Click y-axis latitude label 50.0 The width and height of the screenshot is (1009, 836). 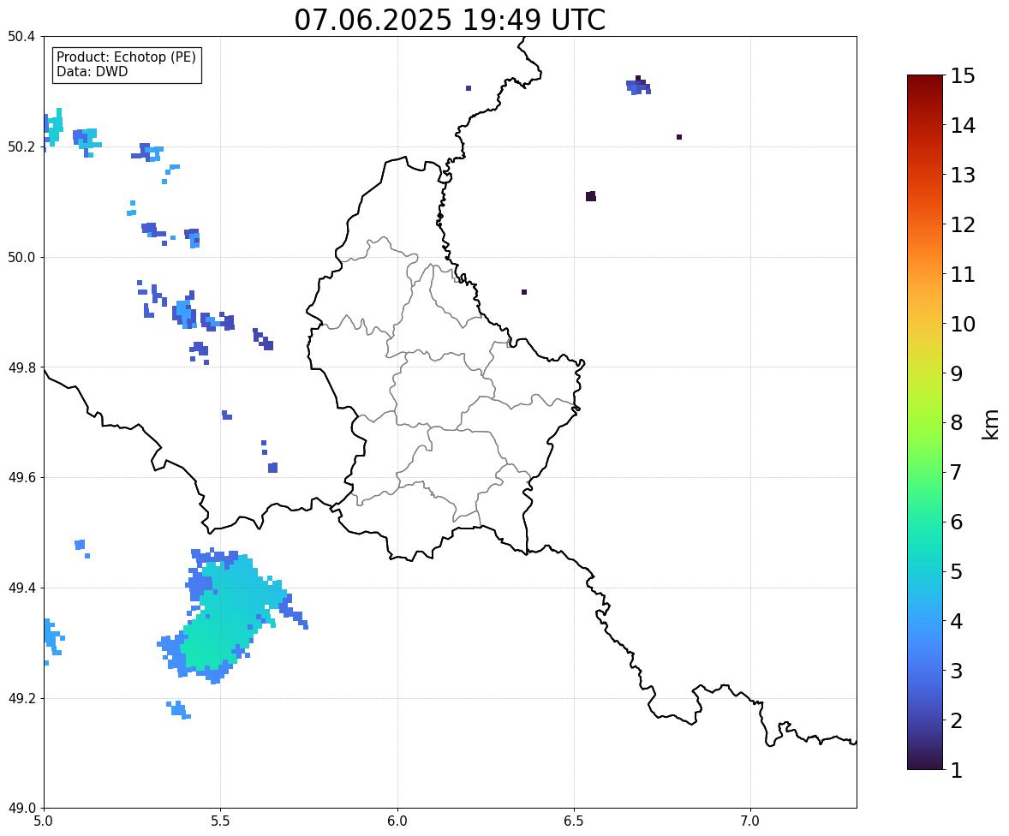coord(21,258)
